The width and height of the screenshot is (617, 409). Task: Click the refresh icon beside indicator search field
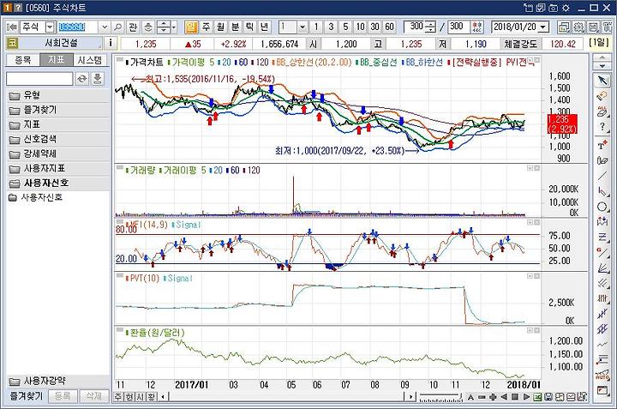pos(82,79)
